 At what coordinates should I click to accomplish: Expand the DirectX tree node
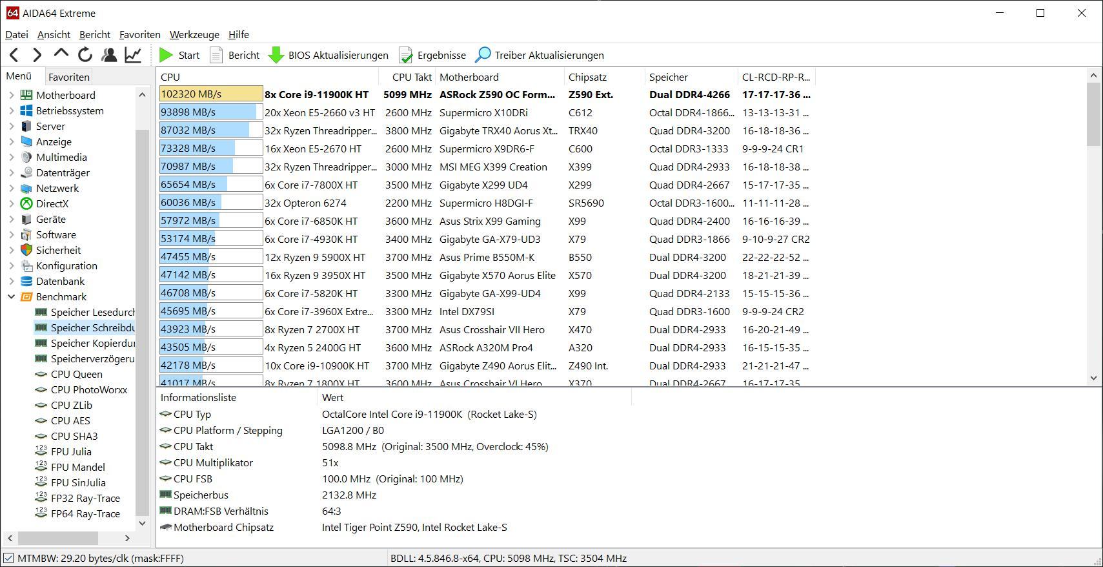(11, 203)
